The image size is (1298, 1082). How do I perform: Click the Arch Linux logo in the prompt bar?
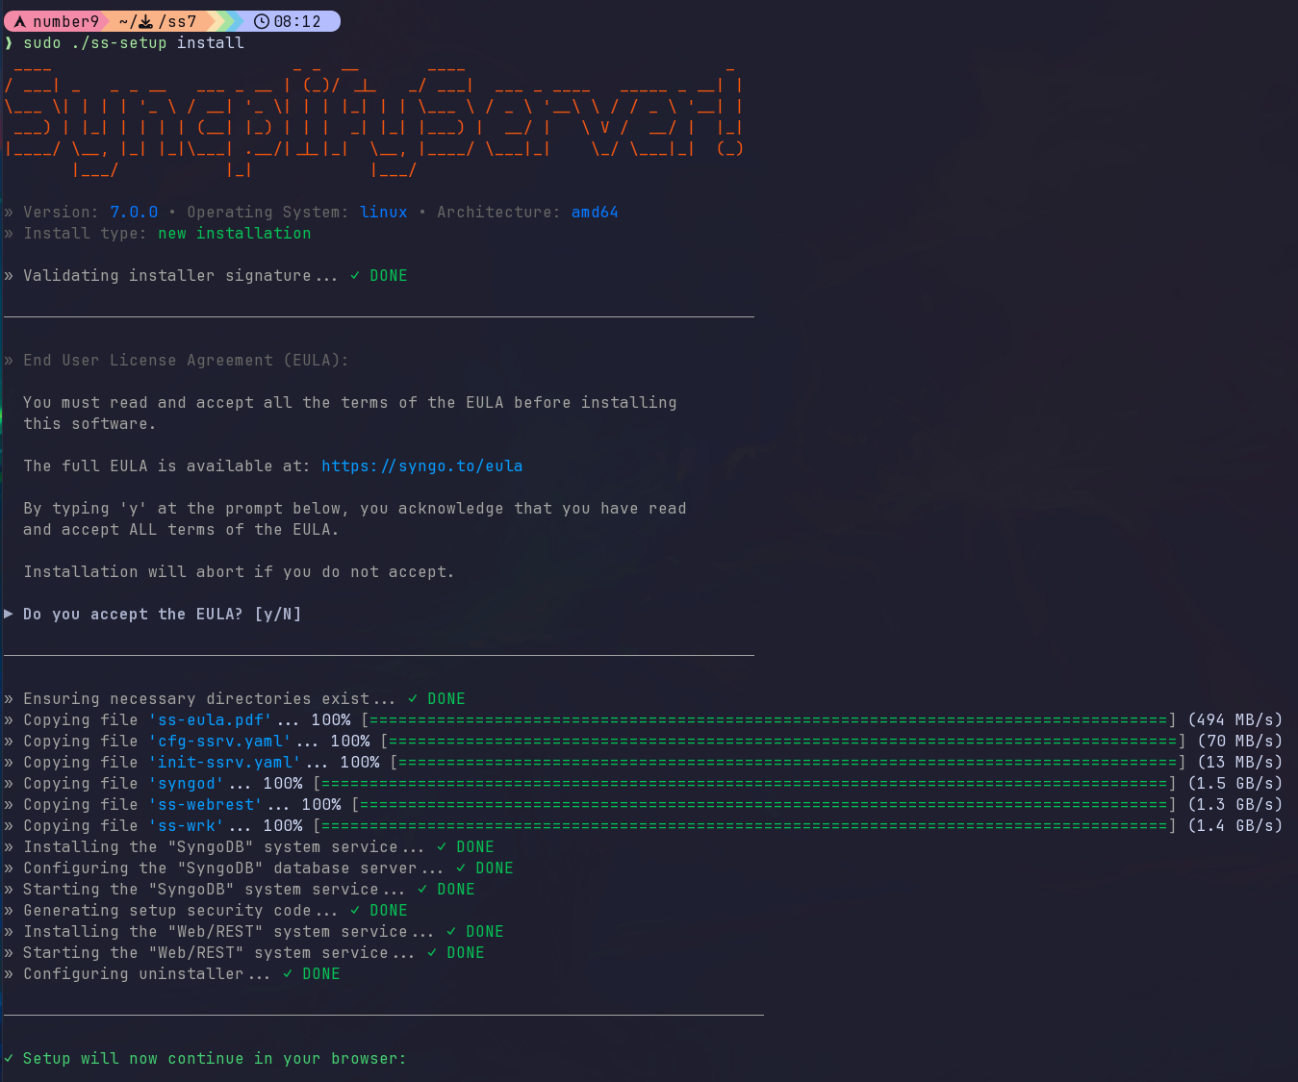[21, 20]
